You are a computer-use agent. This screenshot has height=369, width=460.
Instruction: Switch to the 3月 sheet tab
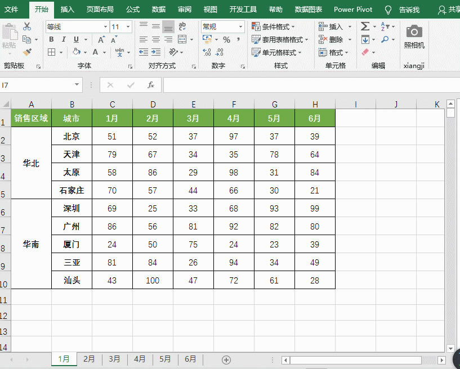pos(114,359)
